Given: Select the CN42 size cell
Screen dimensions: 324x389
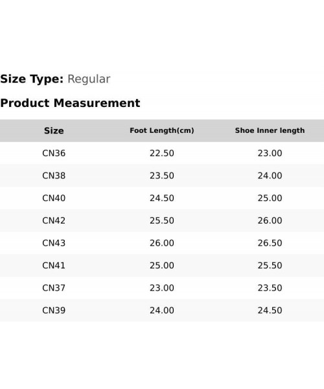Looking at the screenshot, I should pyautogui.click(x=54, y=220).
